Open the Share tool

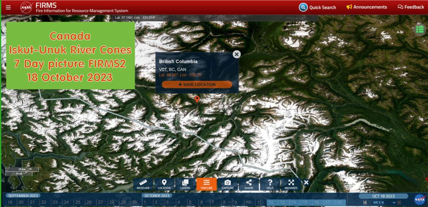(x=249, y=184)
